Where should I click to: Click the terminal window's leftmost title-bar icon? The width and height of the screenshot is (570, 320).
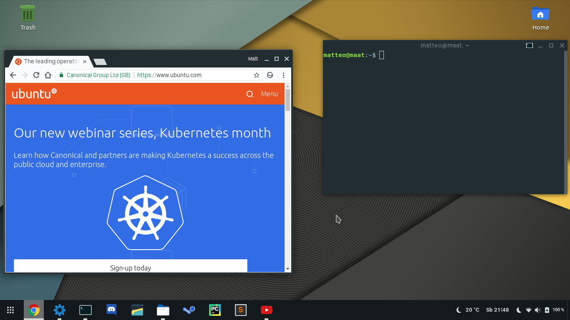530,45
